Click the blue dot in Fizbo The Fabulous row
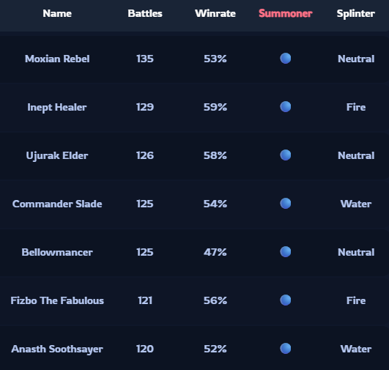 pyautogui.click(x=285, y=300)
